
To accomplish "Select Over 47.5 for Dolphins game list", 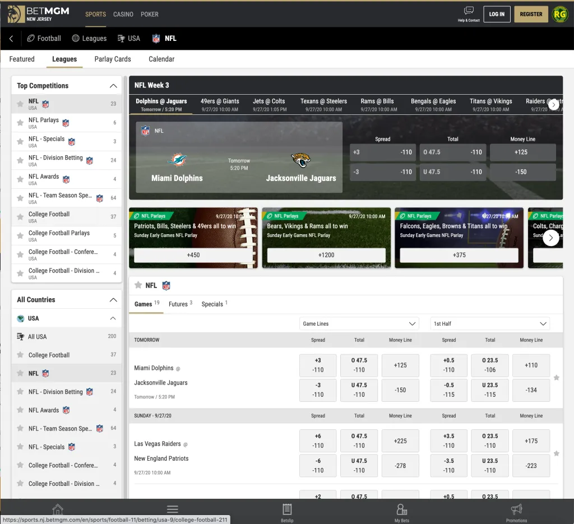I will [x=359, y=365].
